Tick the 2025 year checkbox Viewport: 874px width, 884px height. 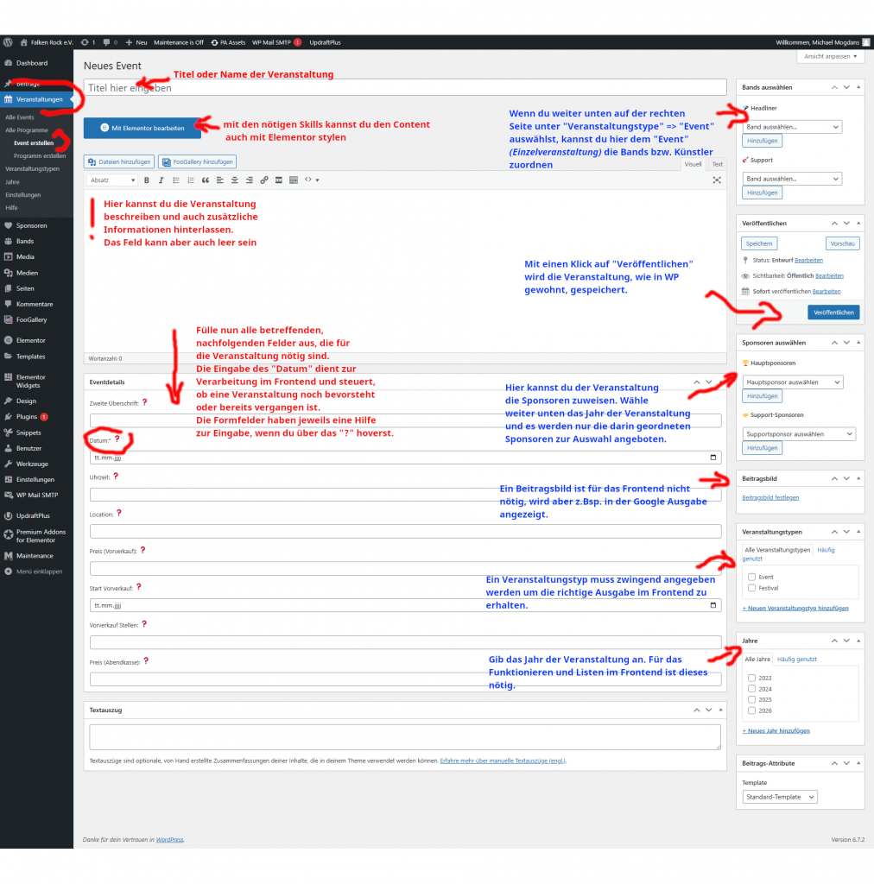752,699
